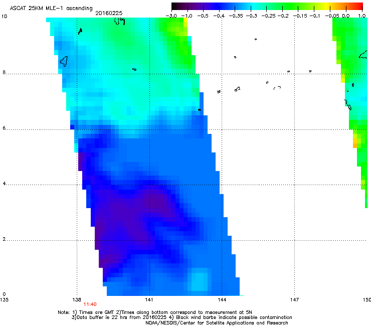The width and height of the screenshot is (371, 326).
Task: Click the longitude axis label '144'
Action: (x=222, y=300)
